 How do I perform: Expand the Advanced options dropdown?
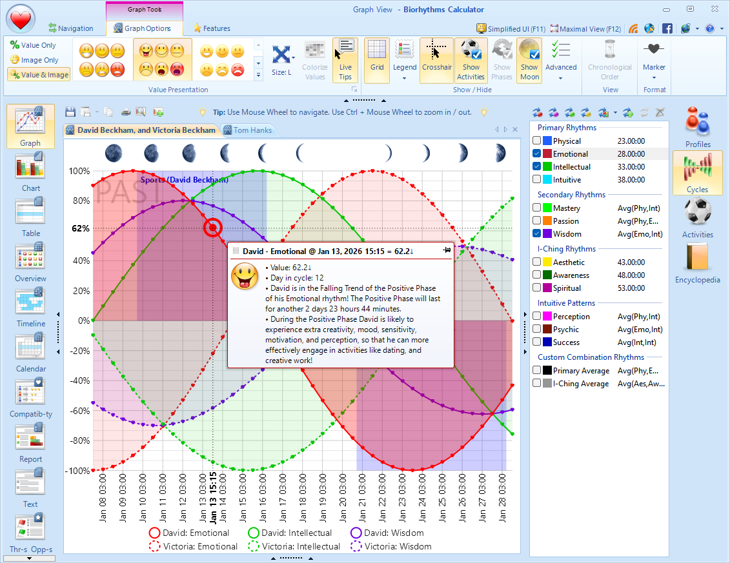pyautogui.click(x=561, y=78)
